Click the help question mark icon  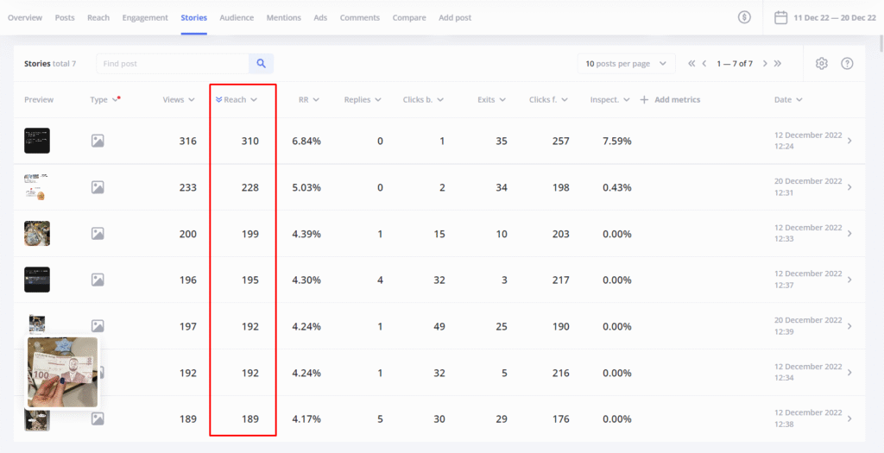tap(847, 64)
